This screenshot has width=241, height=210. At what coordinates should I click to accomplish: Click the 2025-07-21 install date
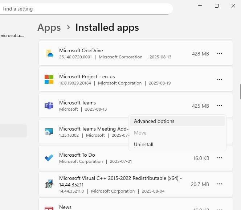tap(121, 161)
